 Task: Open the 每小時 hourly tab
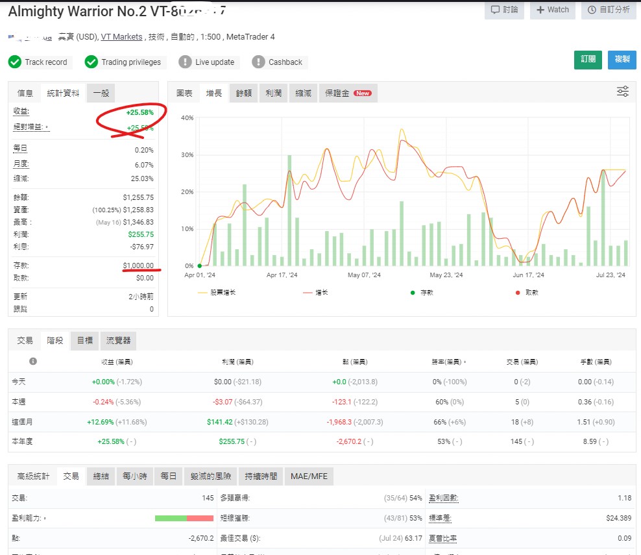(x=135, y=476)
